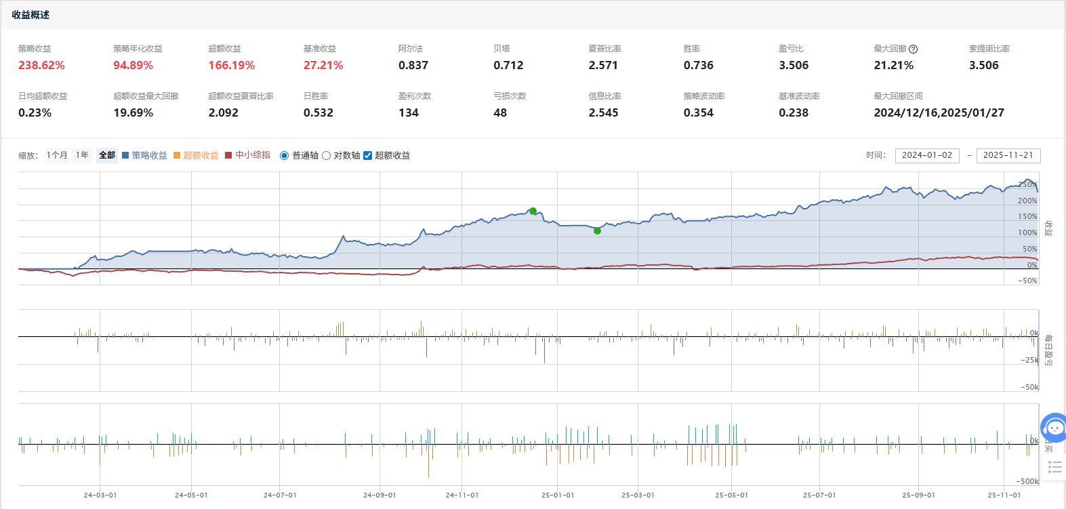Click the 盈亏比 label

(791, 49)
